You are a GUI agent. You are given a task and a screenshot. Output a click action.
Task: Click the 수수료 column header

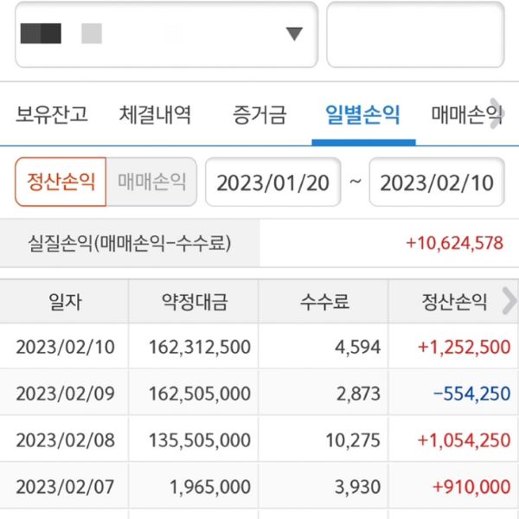point(324,302)
